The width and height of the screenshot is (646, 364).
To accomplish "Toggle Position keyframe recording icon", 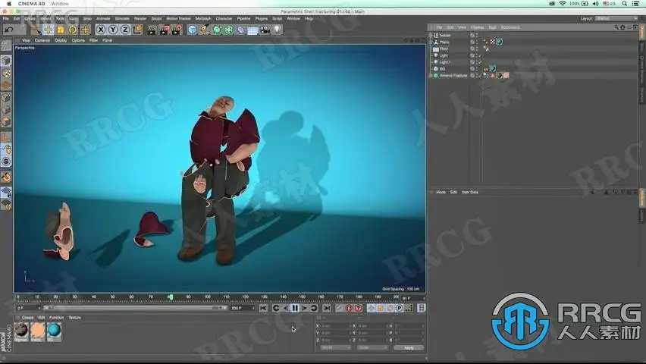I will [371, 308].
